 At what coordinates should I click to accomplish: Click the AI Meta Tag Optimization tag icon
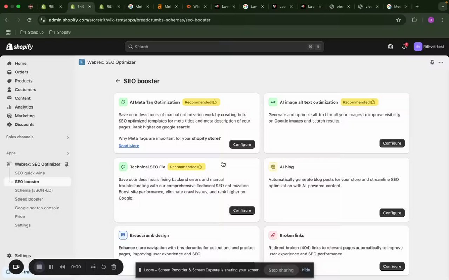[123, 102]
